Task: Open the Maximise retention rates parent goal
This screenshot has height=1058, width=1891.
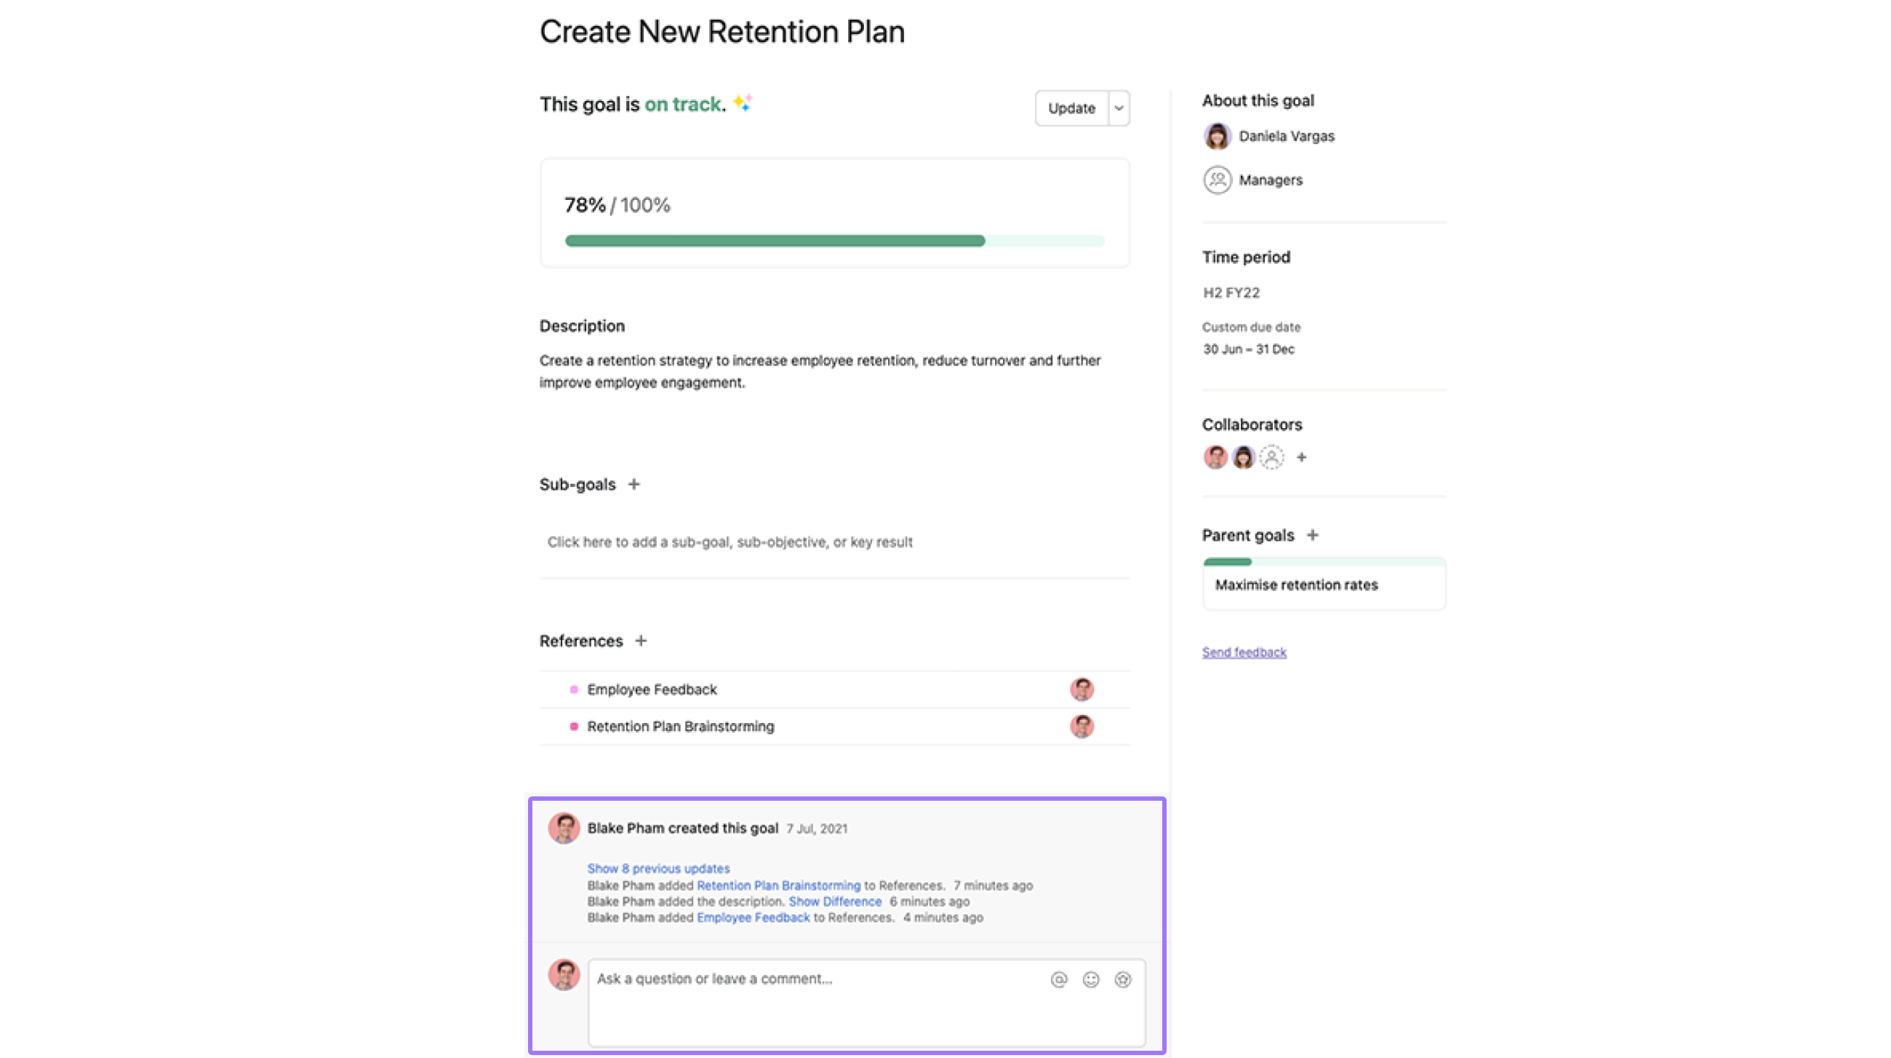Action: pos(1324,584)
